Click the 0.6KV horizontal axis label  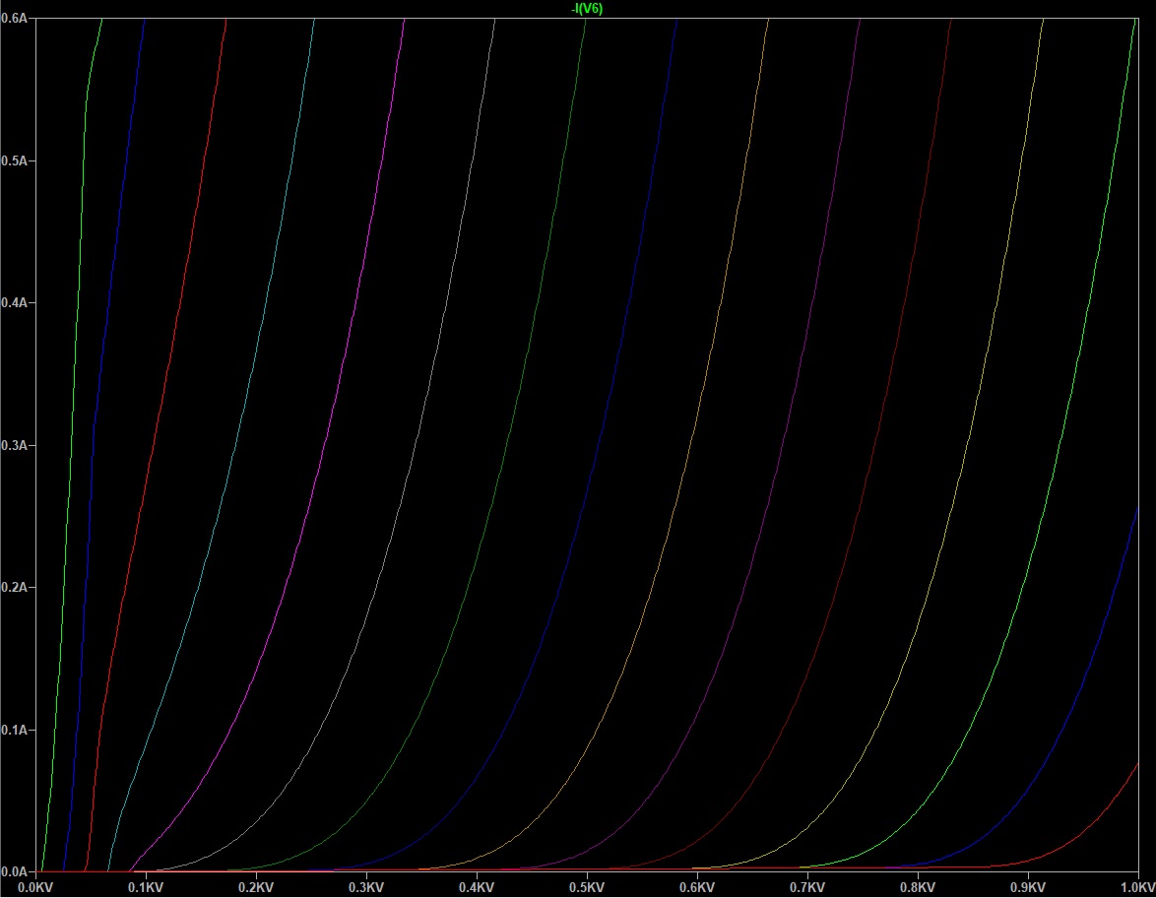(x=697, y=887)
